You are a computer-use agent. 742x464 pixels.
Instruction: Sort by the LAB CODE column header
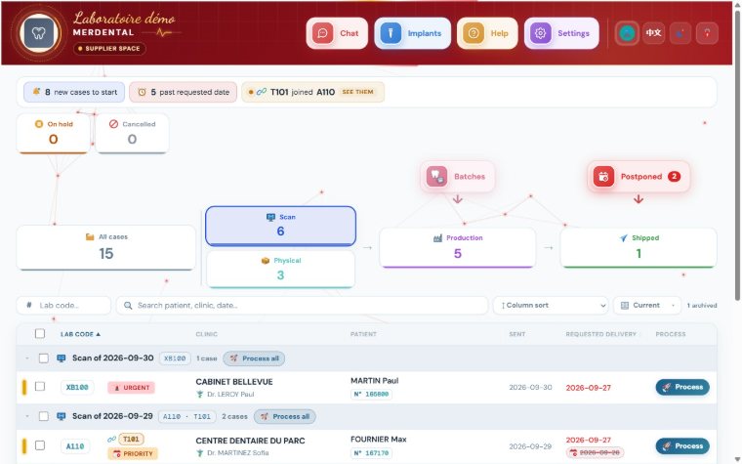pyautogui.click(x=80, y=334)
